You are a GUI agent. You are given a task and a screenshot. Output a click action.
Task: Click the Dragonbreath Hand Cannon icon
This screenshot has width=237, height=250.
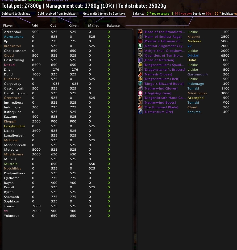tap(140, 98)
